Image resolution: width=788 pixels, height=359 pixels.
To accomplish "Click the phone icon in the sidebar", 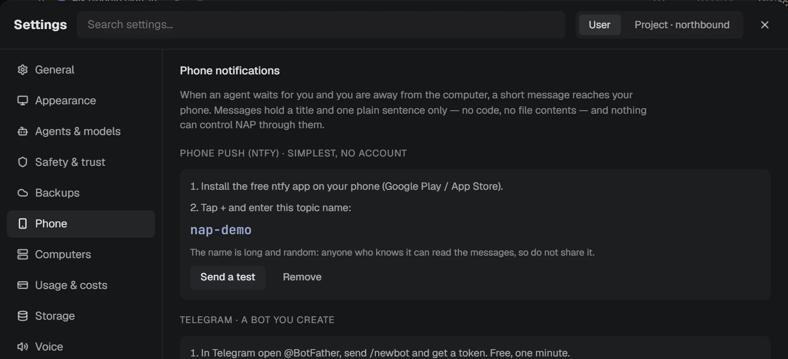I will [x=23, y=224].
